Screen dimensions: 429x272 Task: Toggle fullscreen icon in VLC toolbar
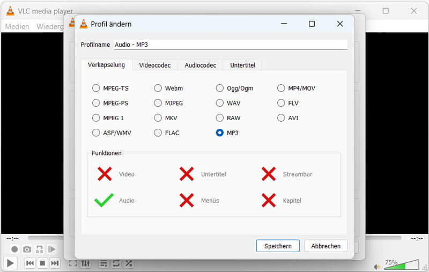[x=73, y=263]
